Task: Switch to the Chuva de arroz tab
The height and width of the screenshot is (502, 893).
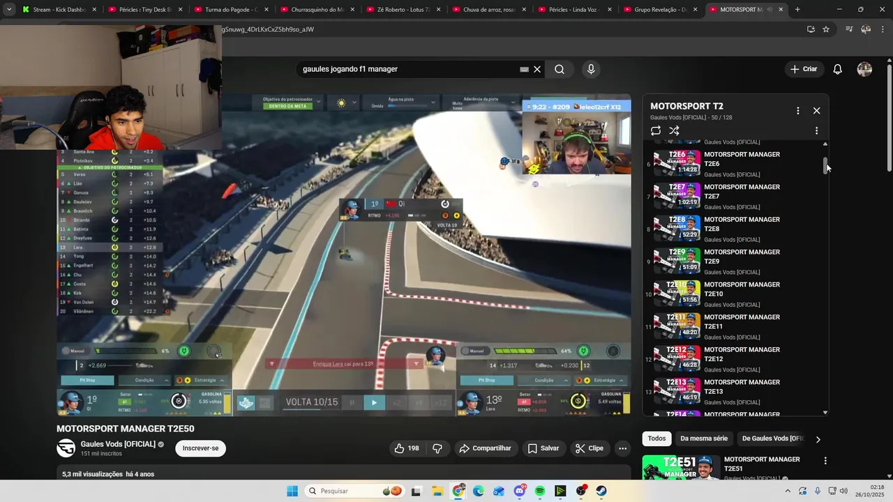Action: tap(488, 10)
